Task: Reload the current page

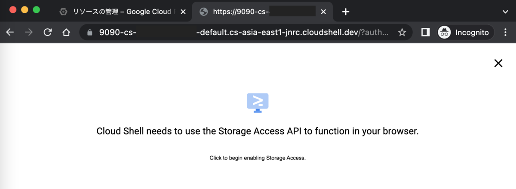Action: [x=48, y=32]
